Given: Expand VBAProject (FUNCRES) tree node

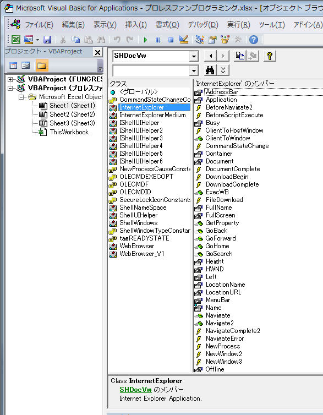Looking at the screenshot, I should tap(10, 79).
